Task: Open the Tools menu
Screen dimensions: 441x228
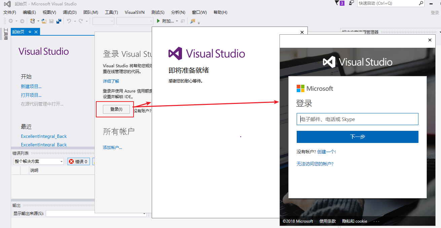Action: (x=111, y=12)
